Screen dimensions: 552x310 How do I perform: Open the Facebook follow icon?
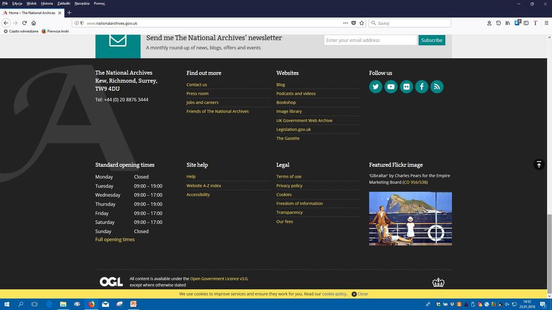click(x=422, y=87)
